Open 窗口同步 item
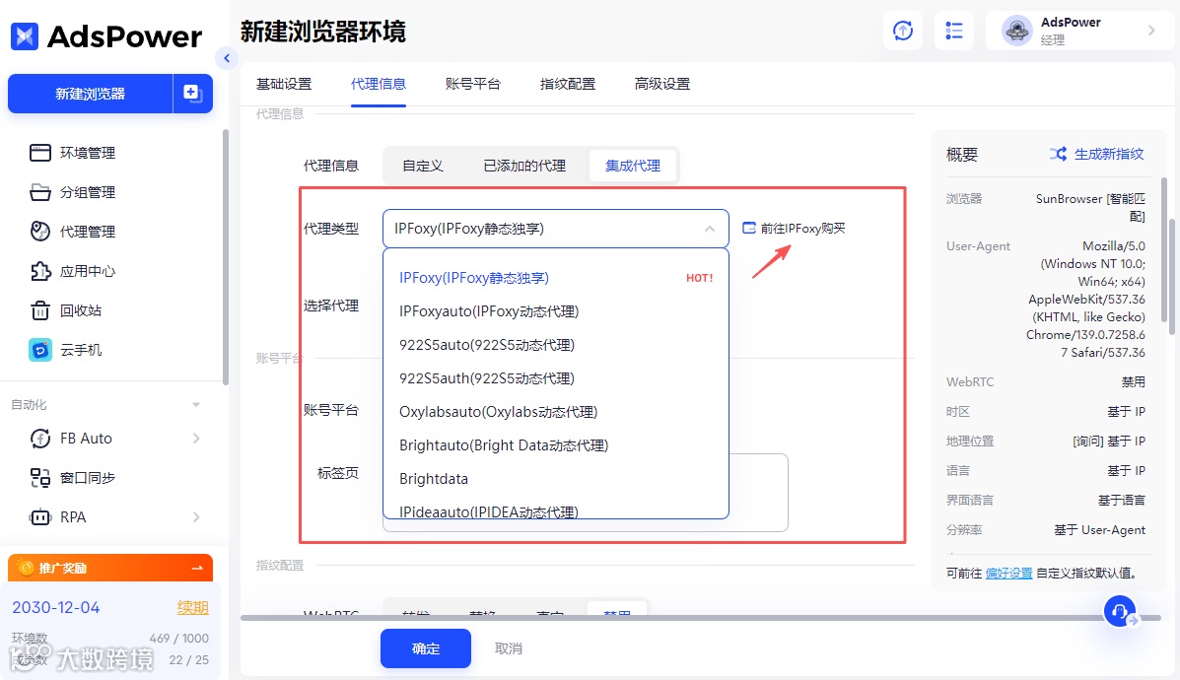Image resolution: width=1180 pixels, height=680 pixels. [x=88, y=477]
